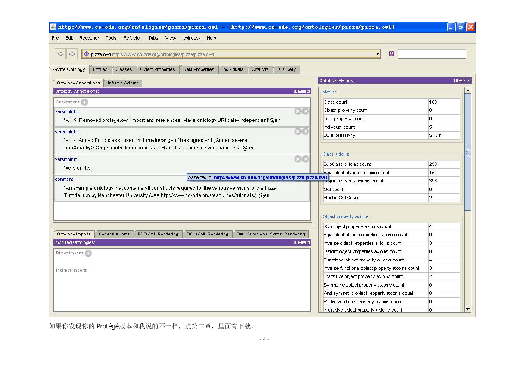Click the Metrics scrollbar down arrow

468,309
